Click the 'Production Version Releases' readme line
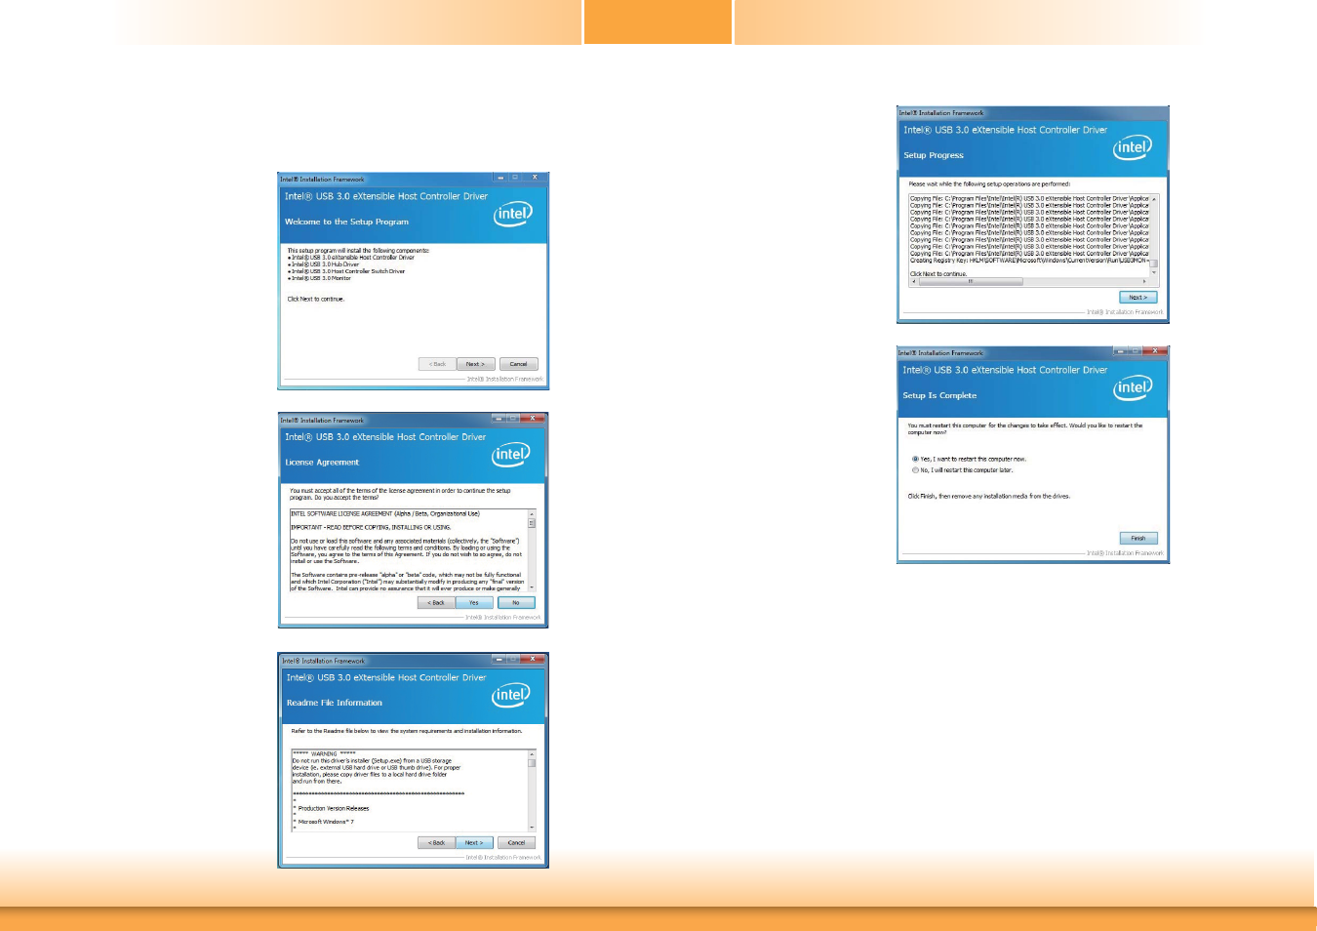 click(333, 808)
